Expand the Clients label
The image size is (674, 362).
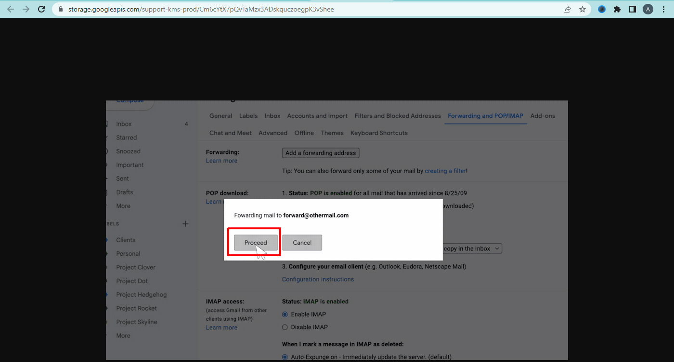tap(107, 239)
